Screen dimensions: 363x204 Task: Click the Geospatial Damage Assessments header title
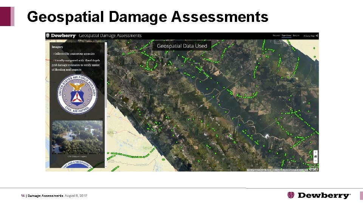(x=110, y=36)
